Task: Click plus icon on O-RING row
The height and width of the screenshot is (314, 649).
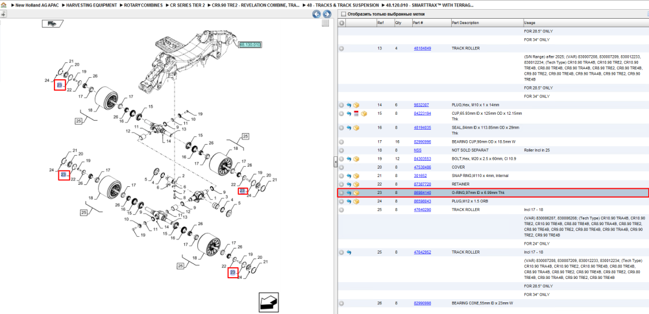Action: 341,193
